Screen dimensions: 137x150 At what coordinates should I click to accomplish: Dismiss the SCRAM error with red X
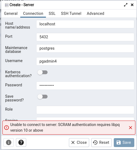tap(131, 128)
